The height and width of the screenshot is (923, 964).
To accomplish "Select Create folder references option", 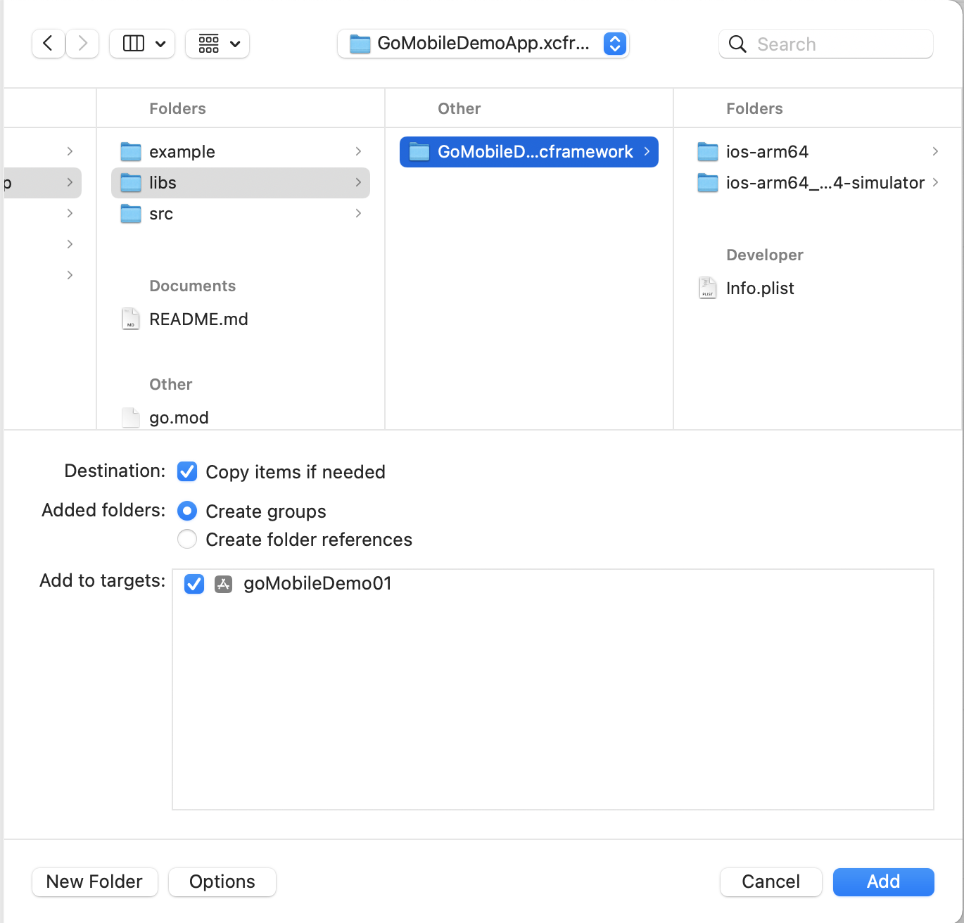I will pos(187,539).
